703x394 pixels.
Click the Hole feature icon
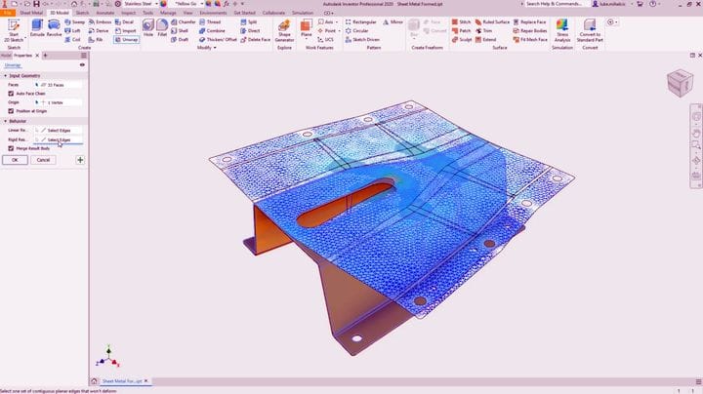click(x=146, y=25)
